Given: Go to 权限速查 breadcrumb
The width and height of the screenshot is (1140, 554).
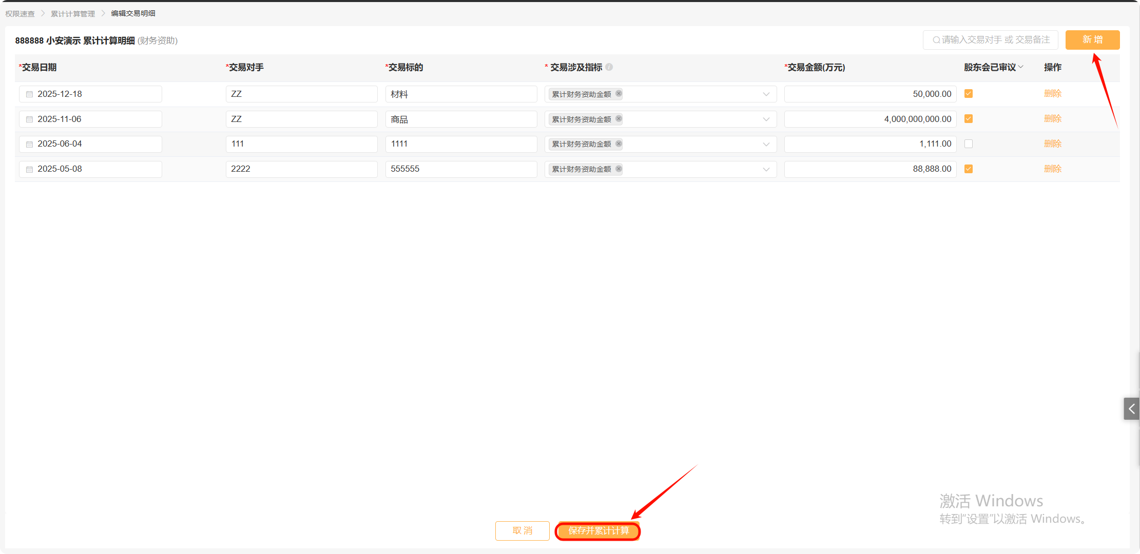Looking at the screenshot, I should [x=20, y=14].
